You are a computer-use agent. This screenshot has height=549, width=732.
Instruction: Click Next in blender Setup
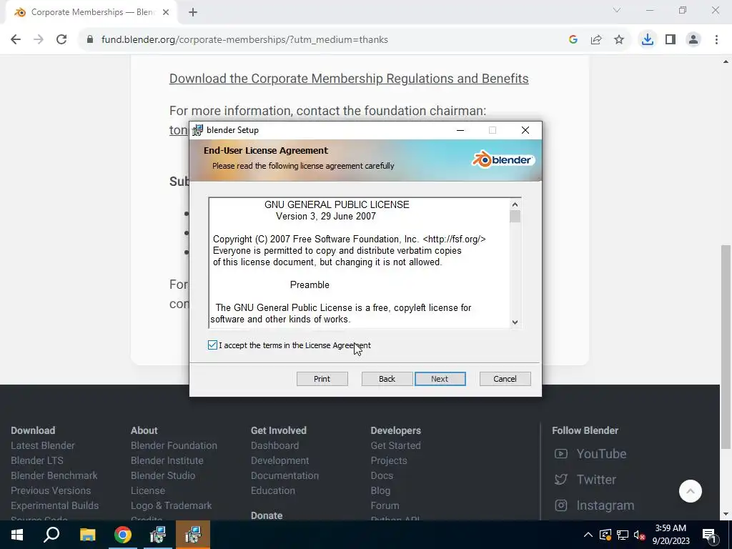coord(440,379)
